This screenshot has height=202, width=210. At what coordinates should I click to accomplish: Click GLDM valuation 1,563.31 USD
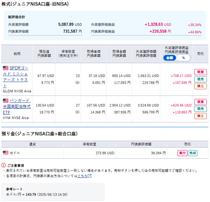tap(148, 76)
